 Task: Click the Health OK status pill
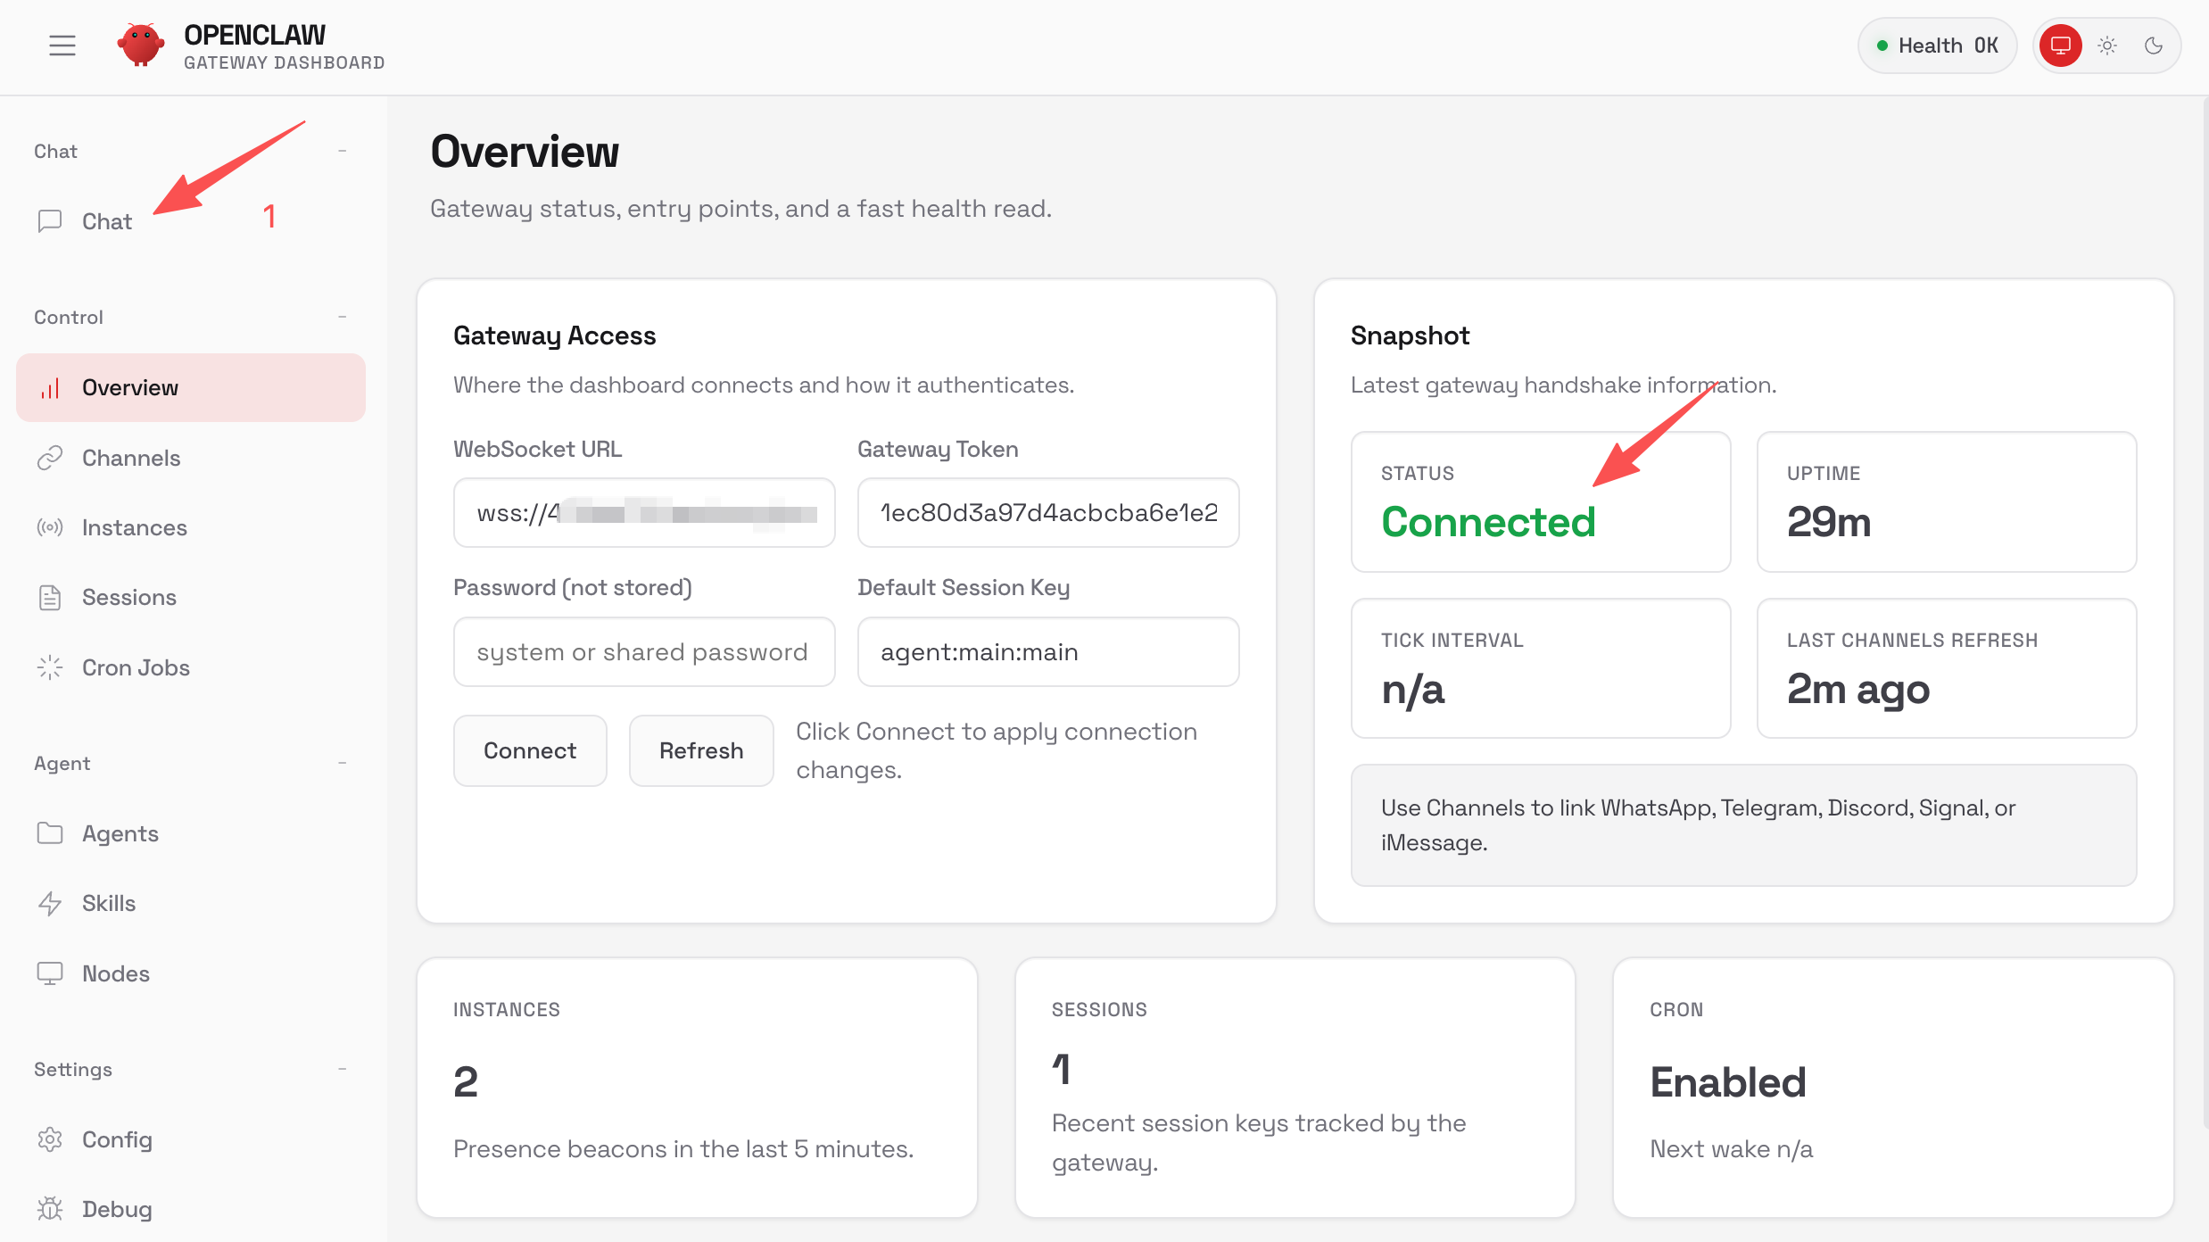coord(1937,46)
